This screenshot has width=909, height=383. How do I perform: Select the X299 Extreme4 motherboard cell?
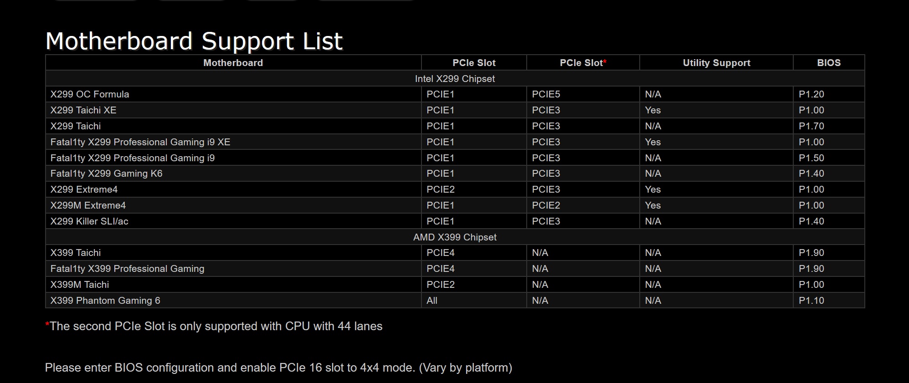point(233,189)
